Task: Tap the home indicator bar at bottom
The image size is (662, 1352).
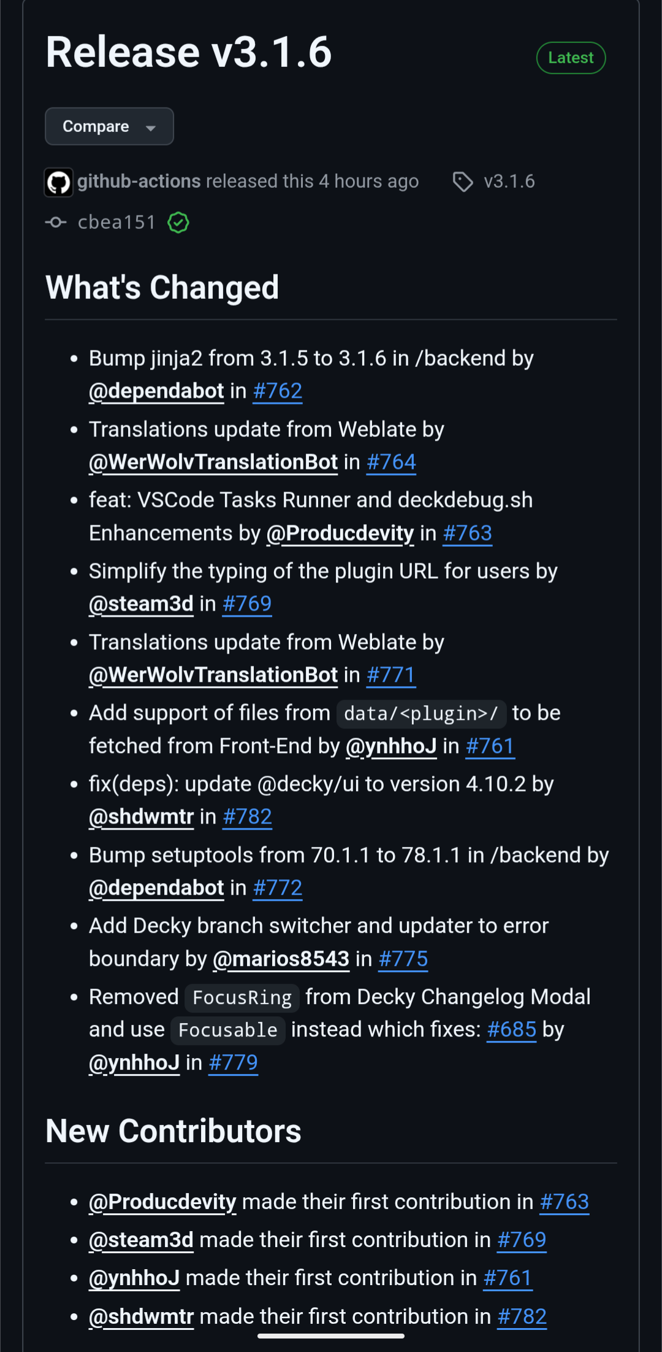Action: 331,1336
